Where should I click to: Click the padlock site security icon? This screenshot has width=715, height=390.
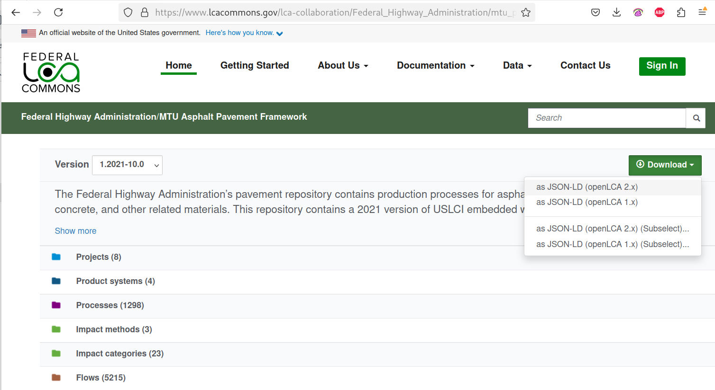[x=145, y=12]
